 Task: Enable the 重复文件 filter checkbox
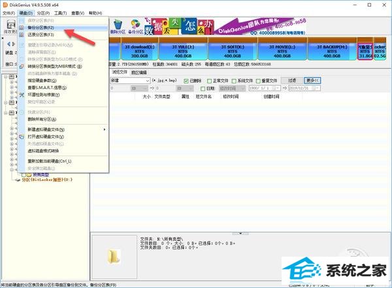[x=258, y=81]
